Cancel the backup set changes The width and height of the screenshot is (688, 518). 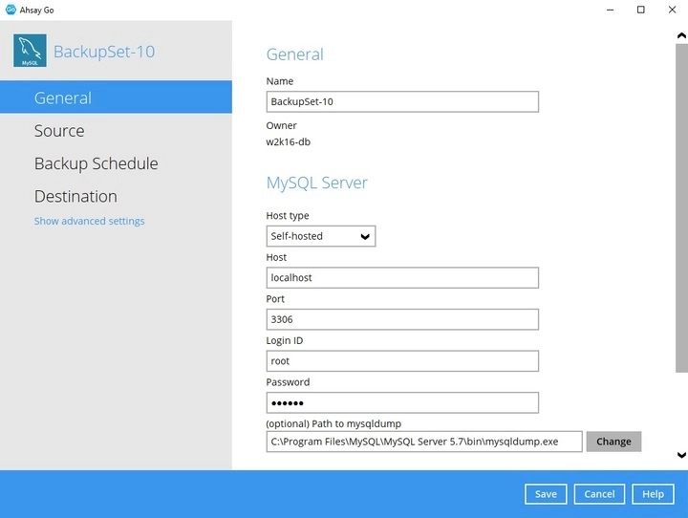pos(599,494)
